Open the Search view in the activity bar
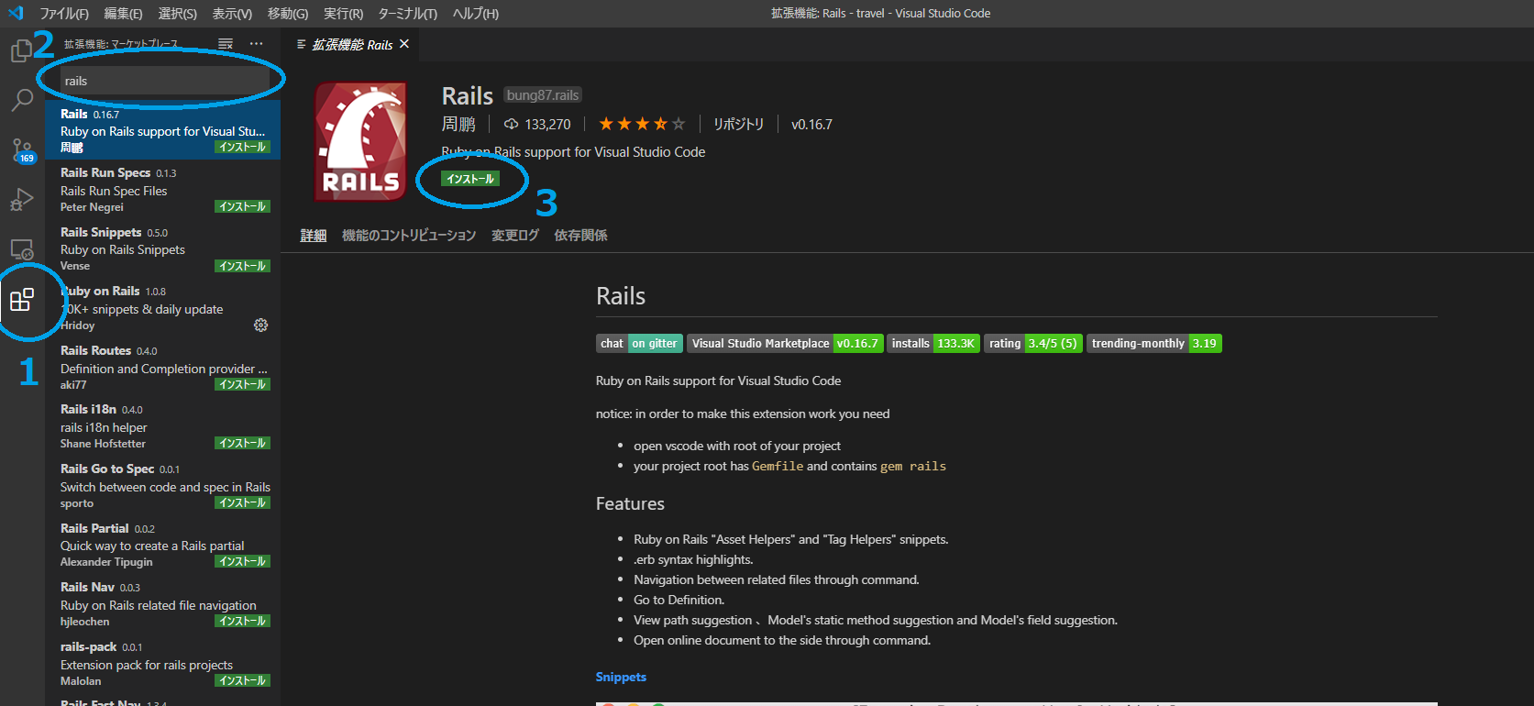This screenshot has width=1534, height=706. 22,100
